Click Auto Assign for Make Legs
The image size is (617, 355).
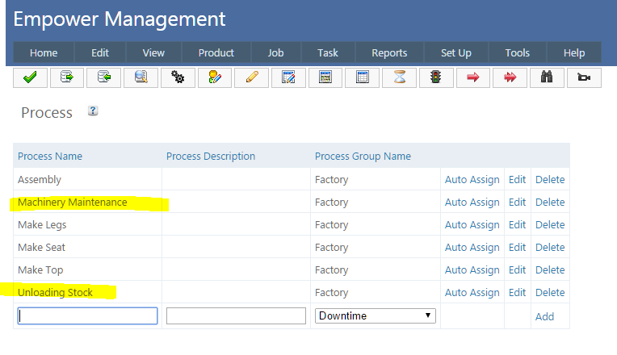(472, 225)
